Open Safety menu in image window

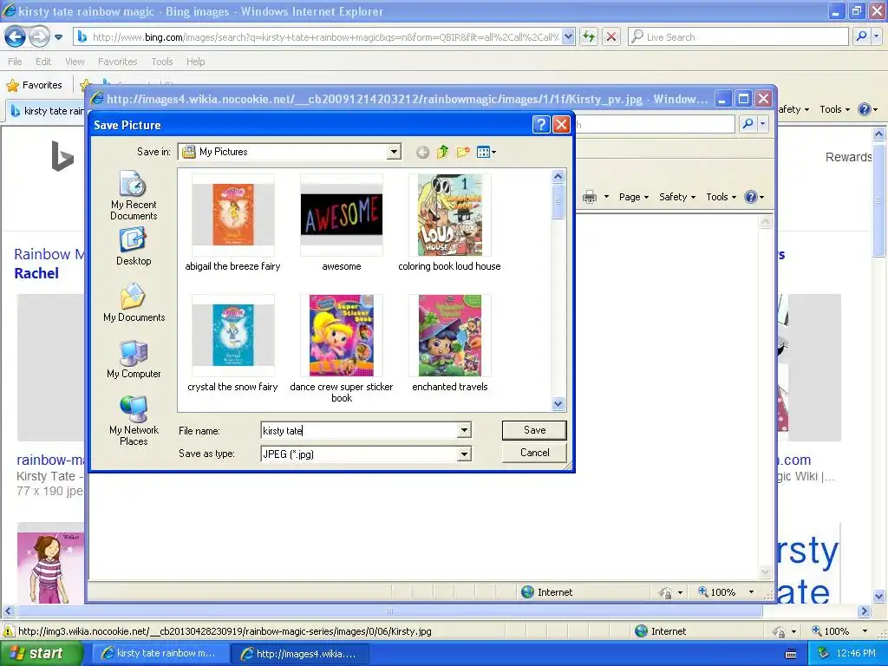676,197
